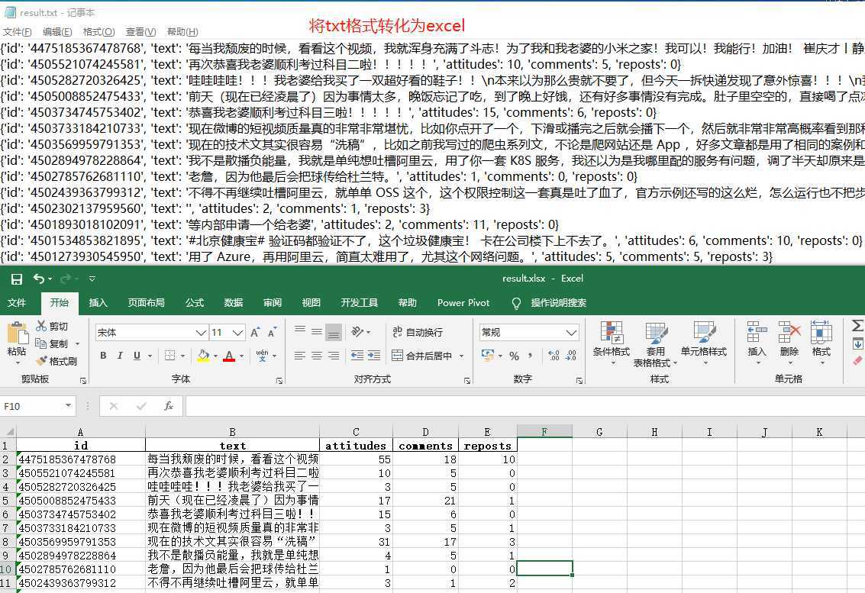865x593 pixels.
Task: Open Merge & Center dropdown arrow
Action: click(x=461, y=356)
